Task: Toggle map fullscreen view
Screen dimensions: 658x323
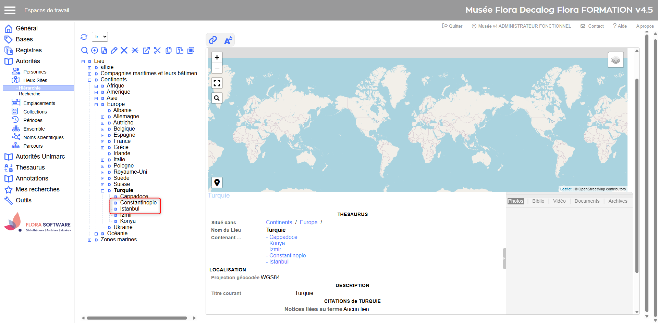Action: click(217, 83)
